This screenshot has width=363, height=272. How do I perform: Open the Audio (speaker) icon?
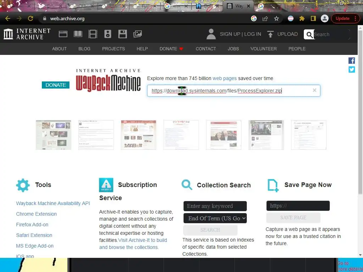(x=108, y=34)
